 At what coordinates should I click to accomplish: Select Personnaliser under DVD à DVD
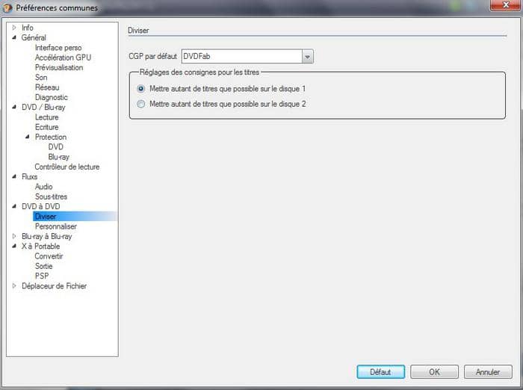point(56,226)
